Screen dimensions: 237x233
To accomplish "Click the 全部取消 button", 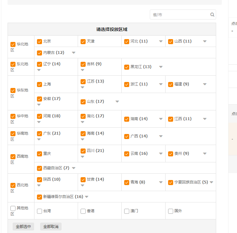I will (x=51, y=226).
